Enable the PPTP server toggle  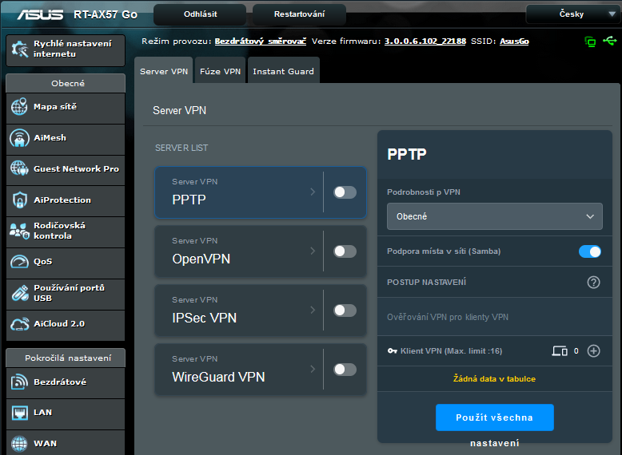click(345, 192)
